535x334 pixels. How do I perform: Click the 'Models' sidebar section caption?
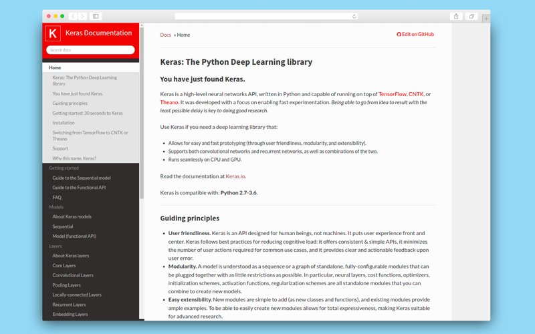[56, 207]
